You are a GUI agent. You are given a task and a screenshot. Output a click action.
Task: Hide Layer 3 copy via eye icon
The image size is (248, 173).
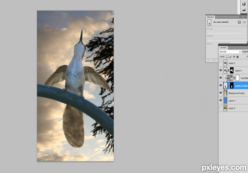pos(221,85)
